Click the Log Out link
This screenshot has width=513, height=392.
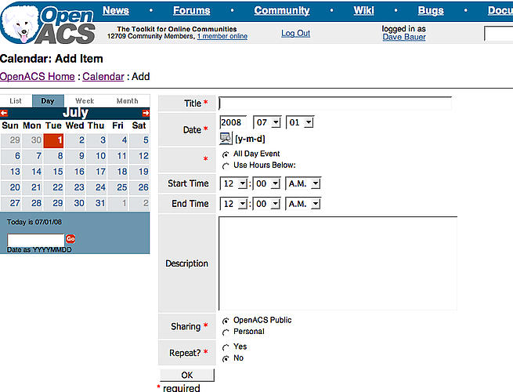[295, 34]
